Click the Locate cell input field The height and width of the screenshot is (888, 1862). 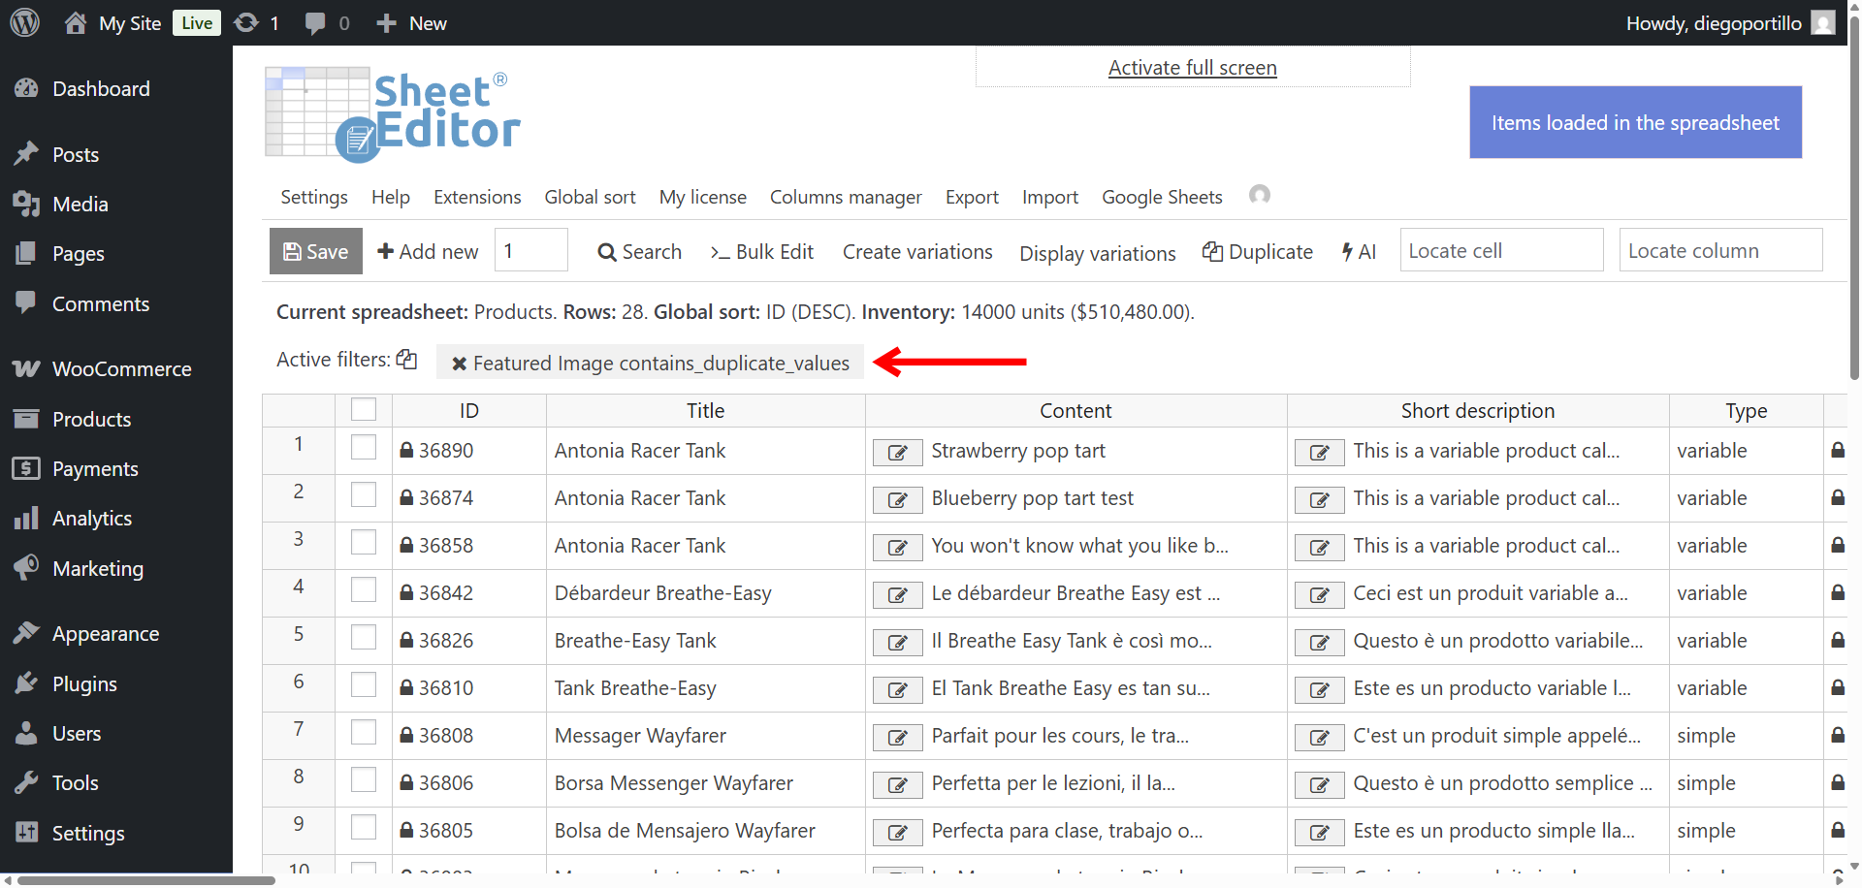pyautogui.click(x=1500, y=251)
